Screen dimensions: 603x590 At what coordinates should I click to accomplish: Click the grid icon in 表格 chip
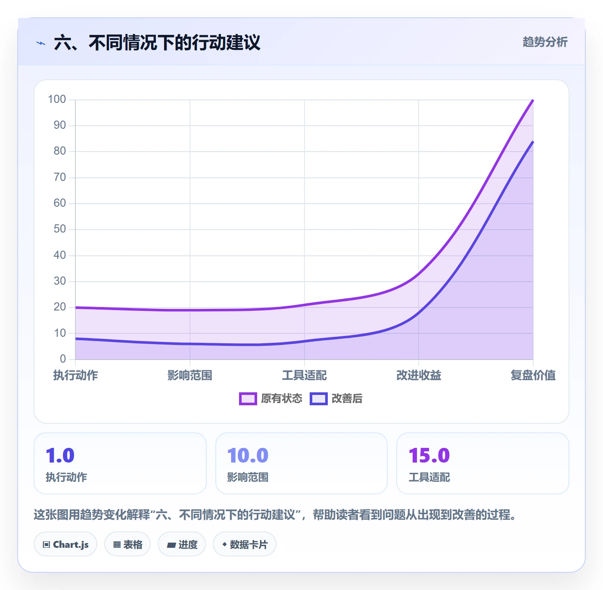(117, 545)
